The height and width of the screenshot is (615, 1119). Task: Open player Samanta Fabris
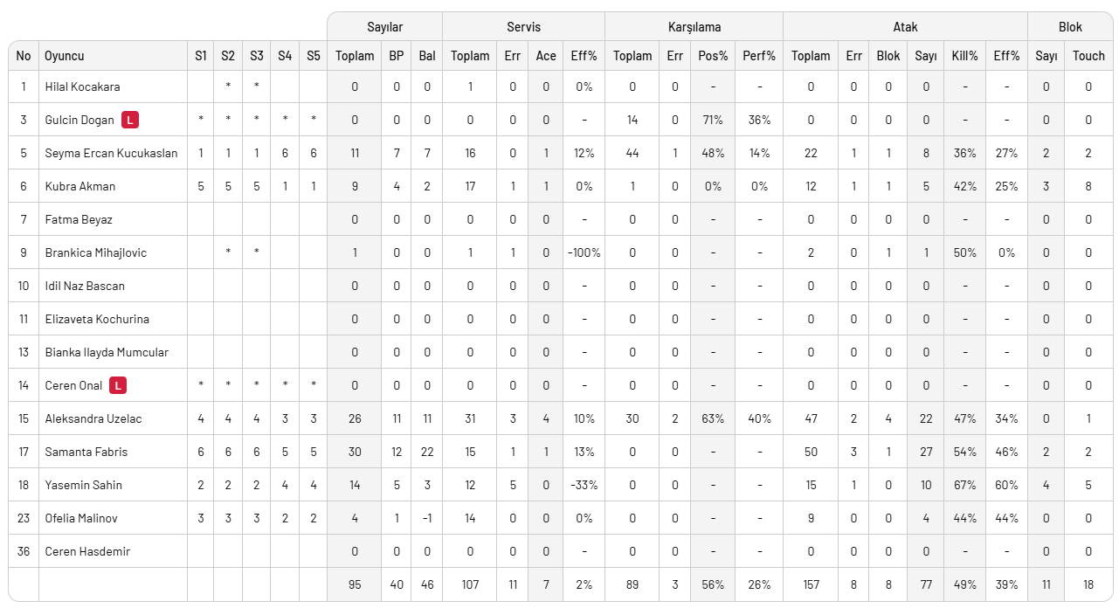point(86,452)
